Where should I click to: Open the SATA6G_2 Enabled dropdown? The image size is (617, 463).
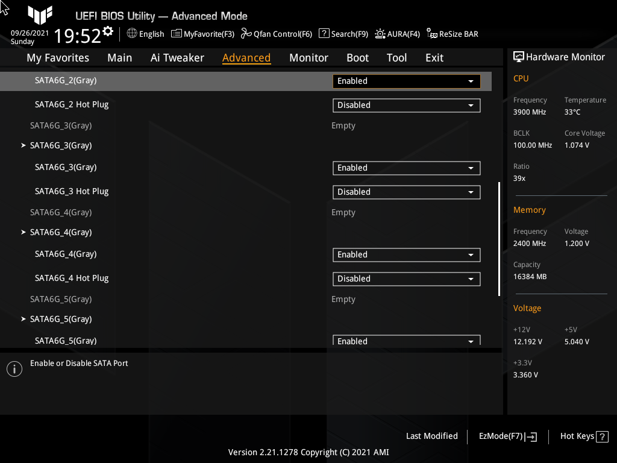[406, 81]
